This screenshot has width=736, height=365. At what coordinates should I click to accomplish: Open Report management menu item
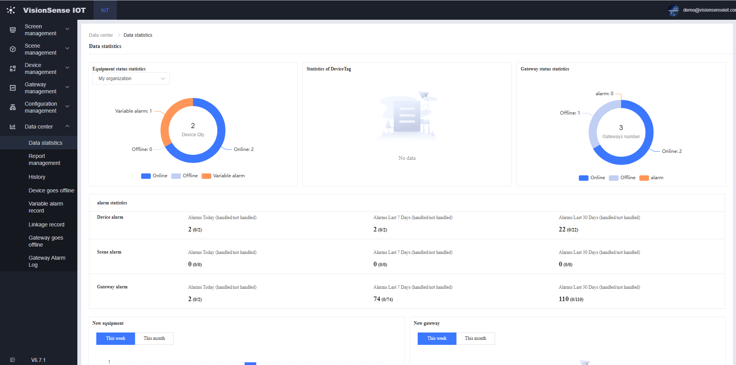(39, 159)
